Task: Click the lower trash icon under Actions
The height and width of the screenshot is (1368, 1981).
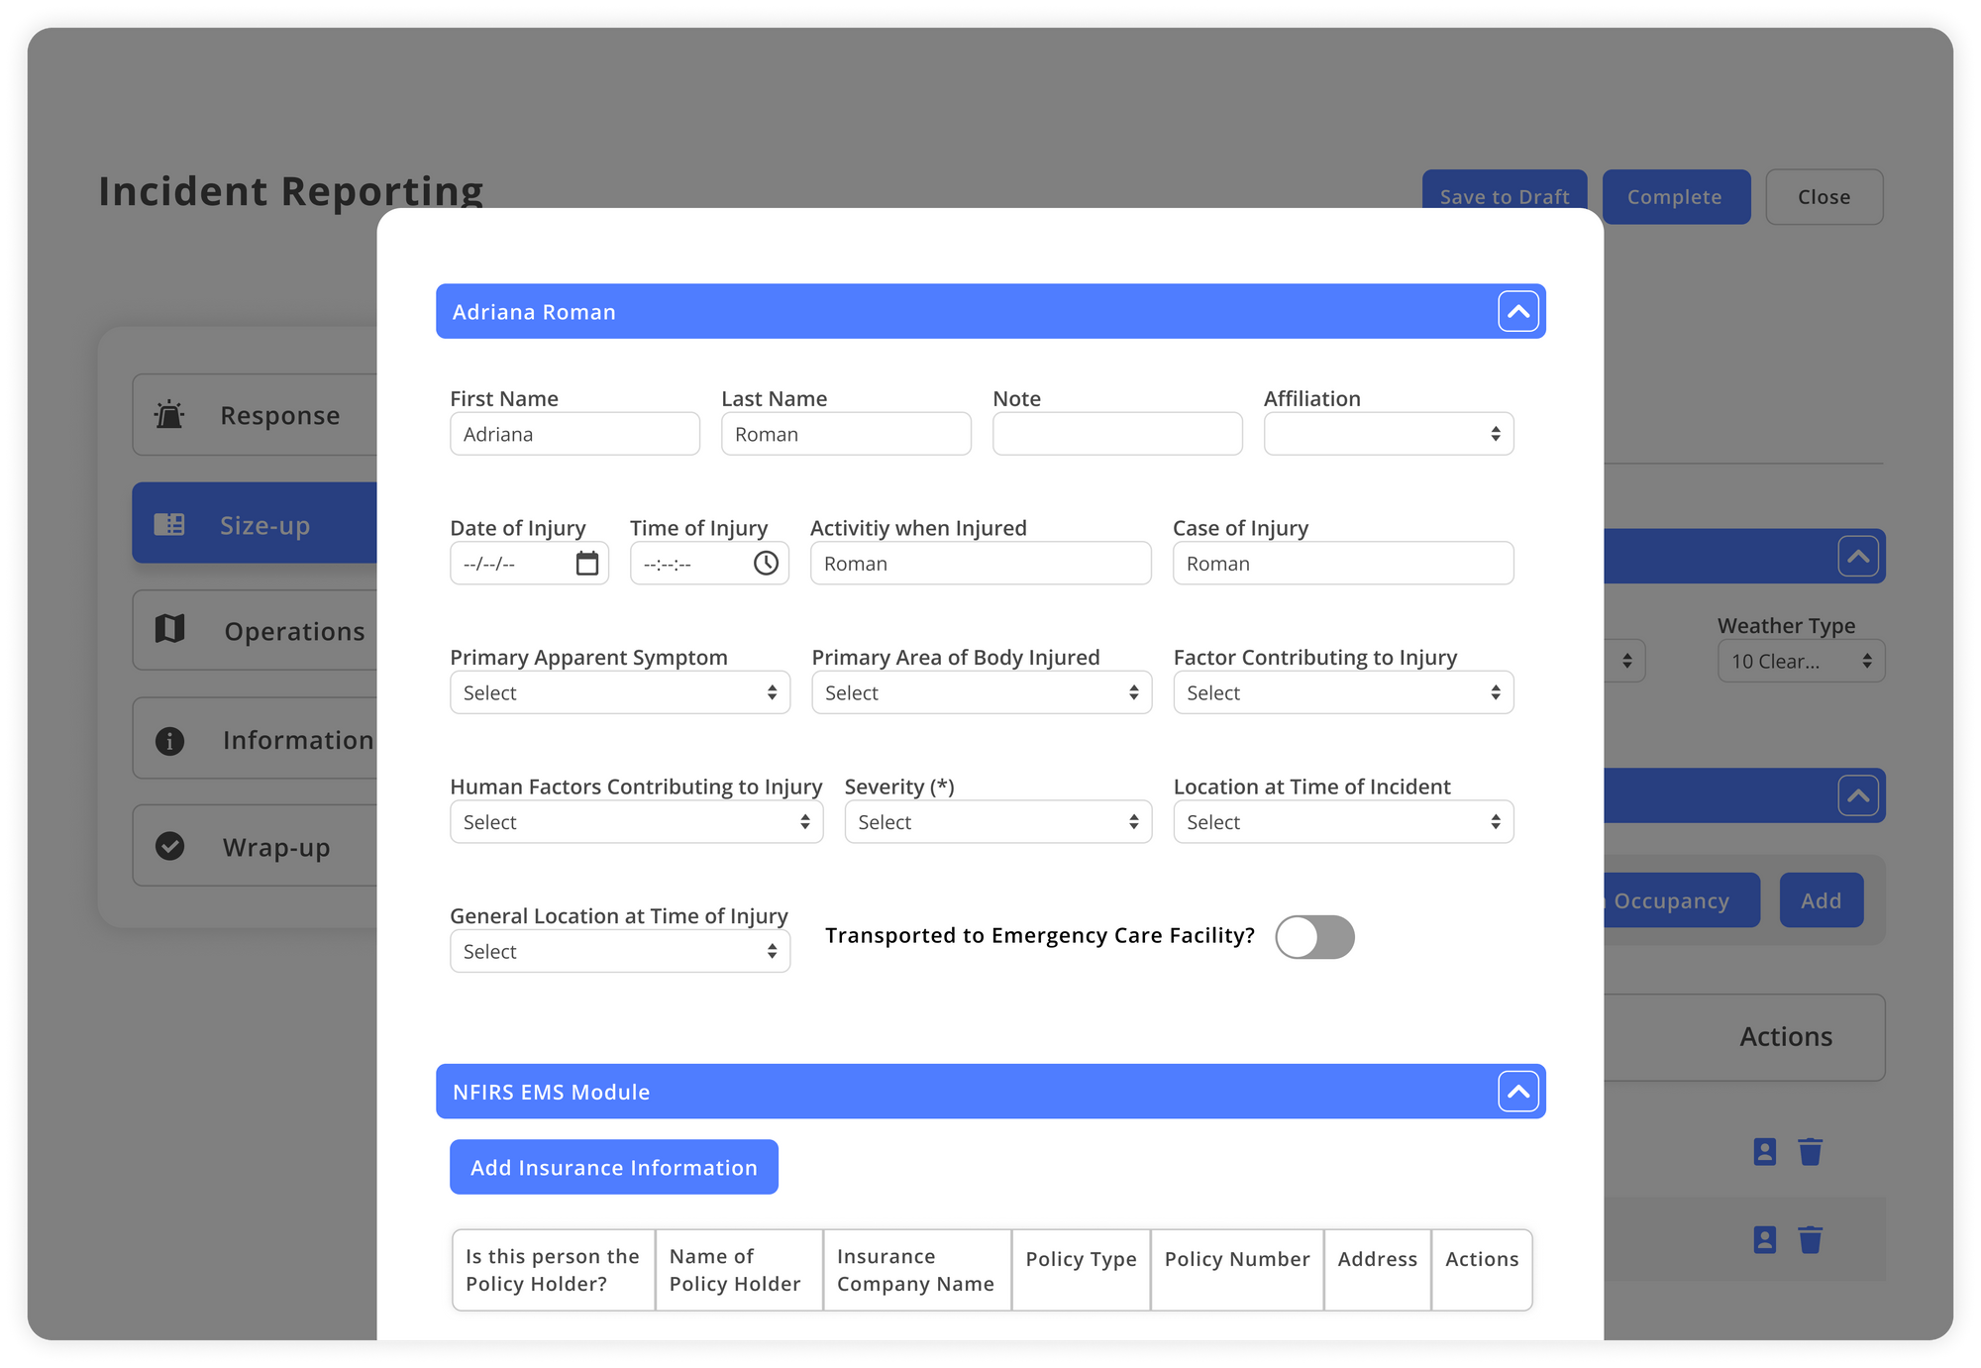Action: coord(1811,1238)
